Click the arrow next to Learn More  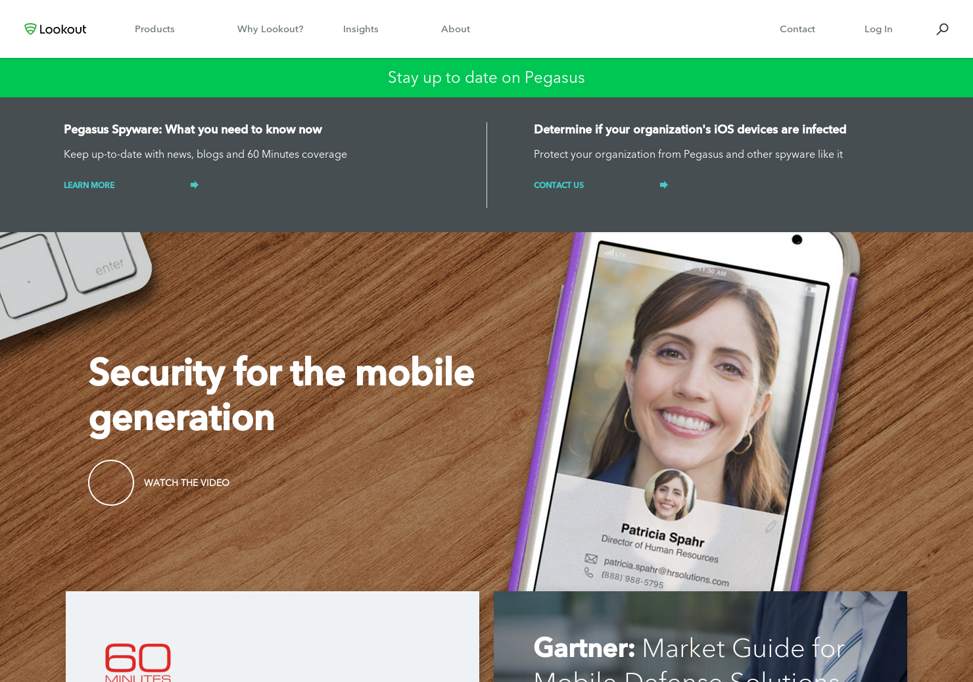195,185
